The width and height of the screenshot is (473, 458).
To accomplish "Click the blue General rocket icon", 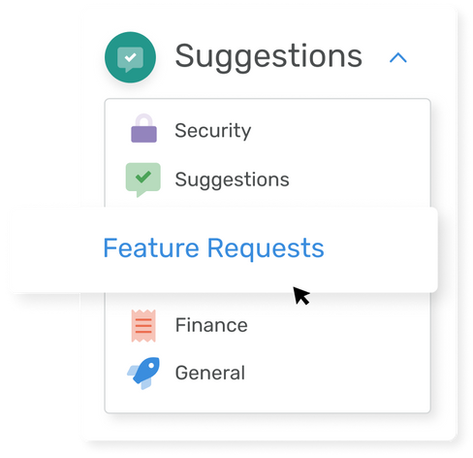I will [x=143, y=373].
